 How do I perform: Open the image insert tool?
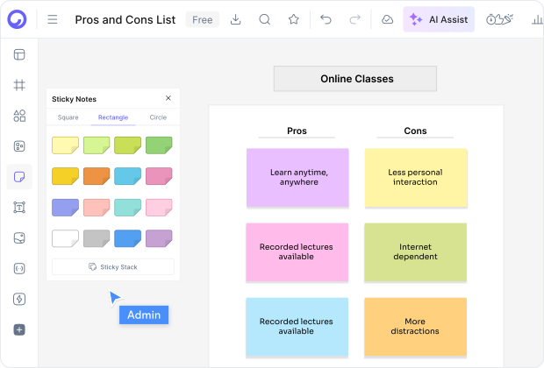(19, 238)
